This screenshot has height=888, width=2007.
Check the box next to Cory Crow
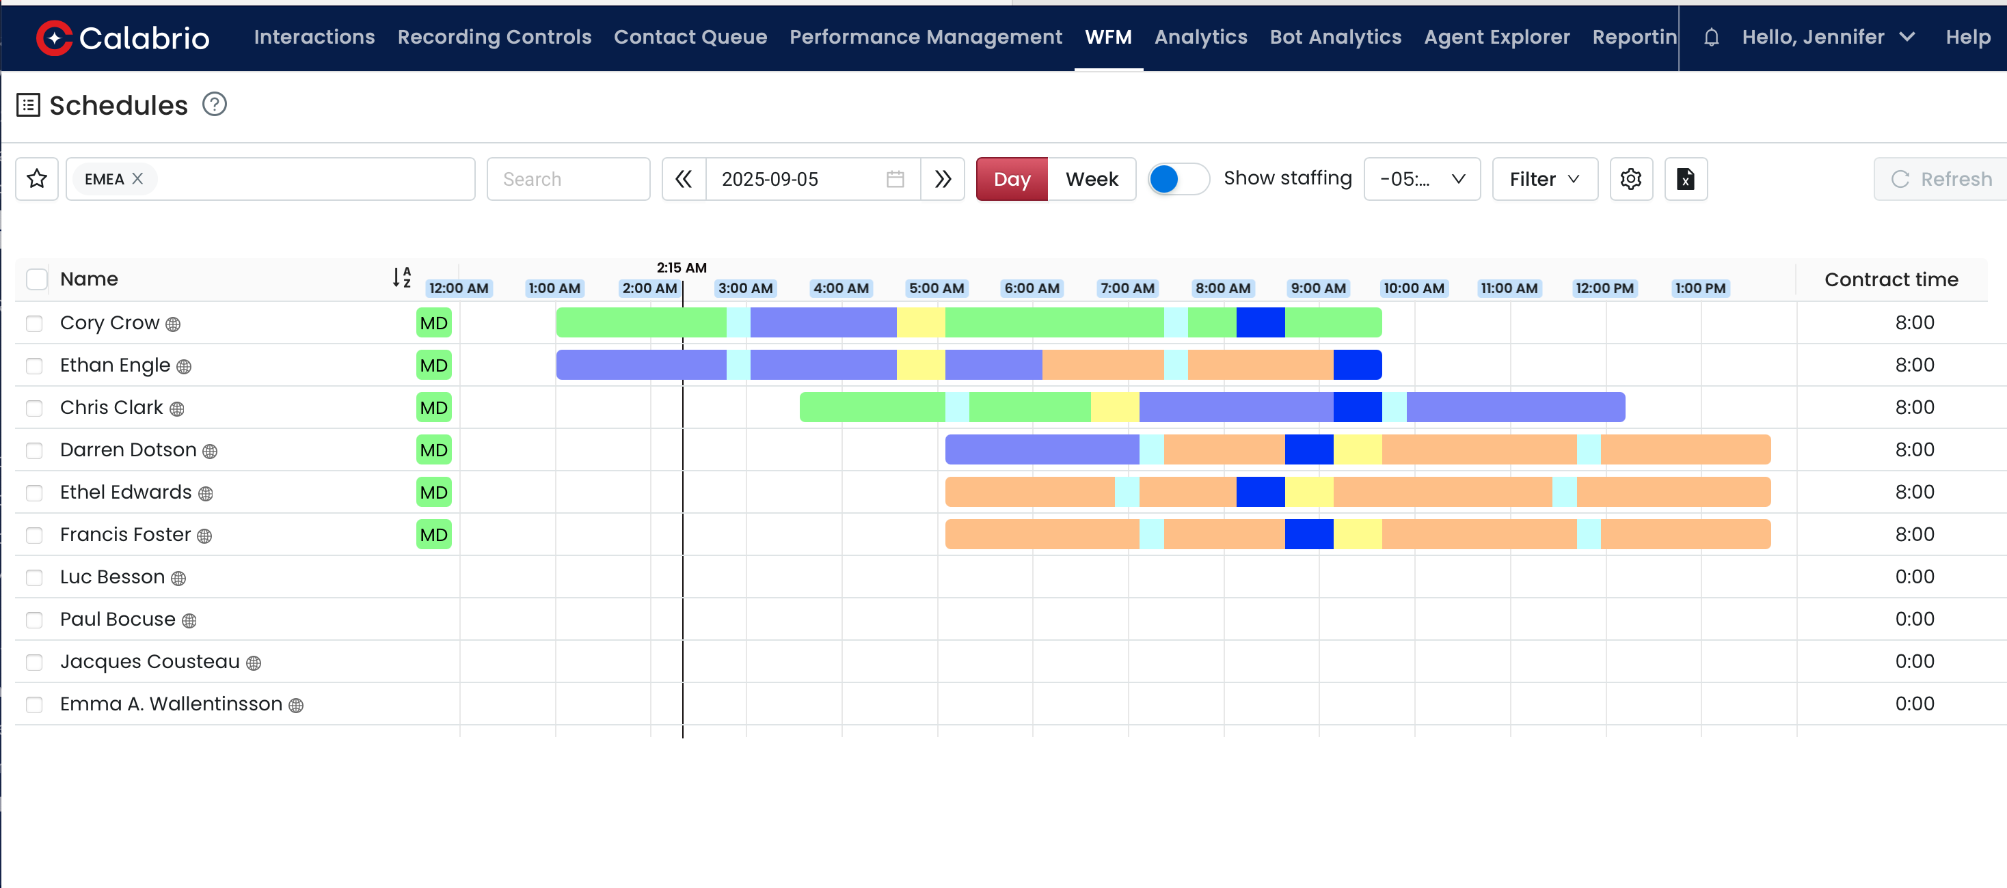point(34,323)
